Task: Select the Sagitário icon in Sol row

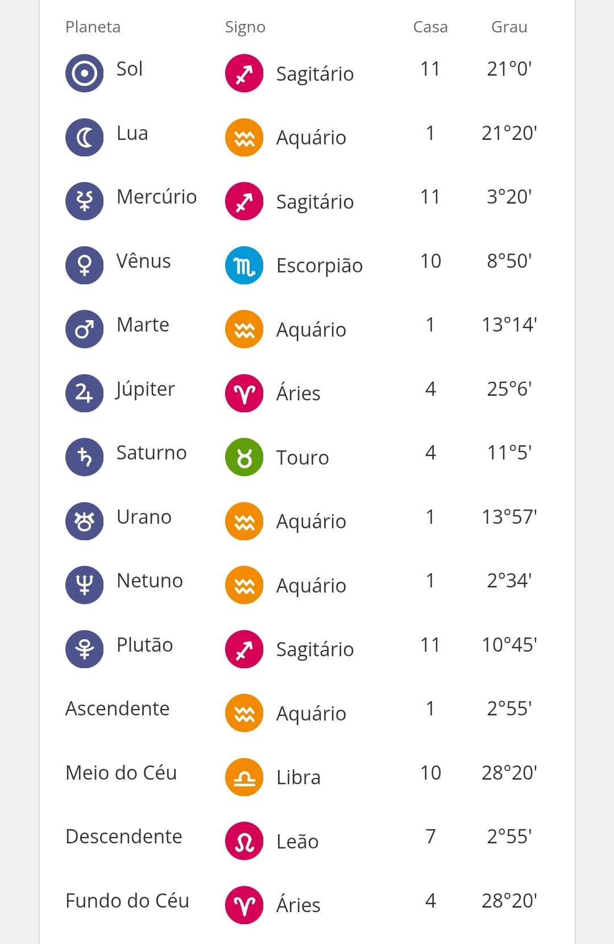Action: click(x=244, y=73)
